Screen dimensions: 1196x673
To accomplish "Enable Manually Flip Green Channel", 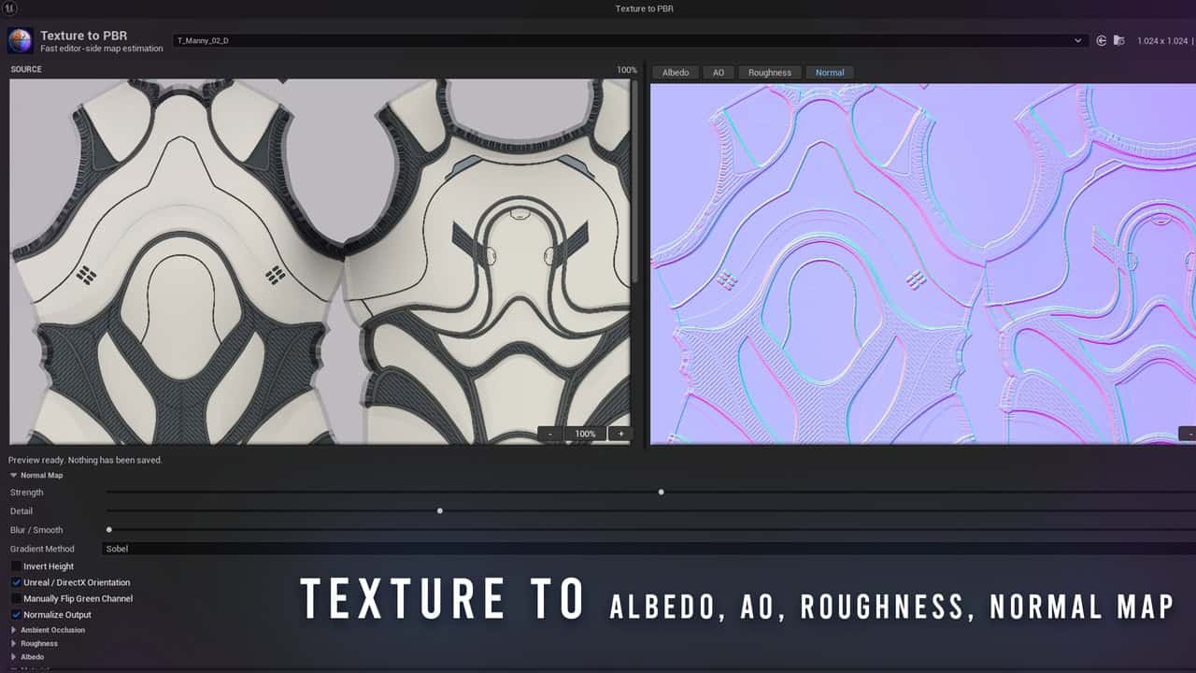I will (16, 598).
